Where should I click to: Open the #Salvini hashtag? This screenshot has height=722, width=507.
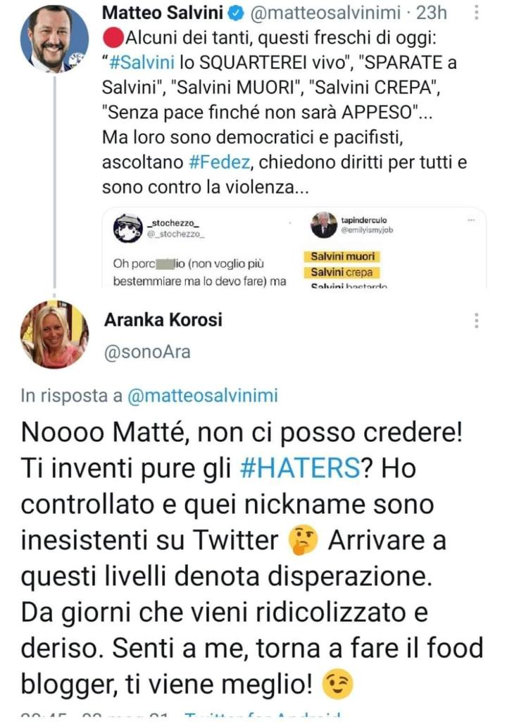[142, 62]
